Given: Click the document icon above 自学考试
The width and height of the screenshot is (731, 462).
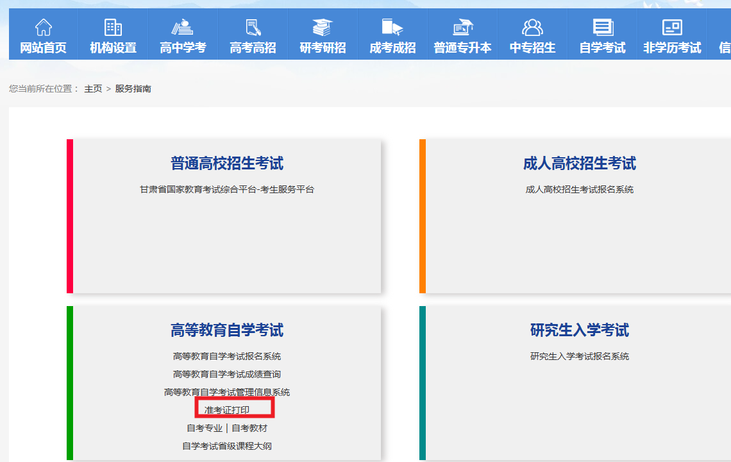Looking at the screenshot, I should coord(602,28).
